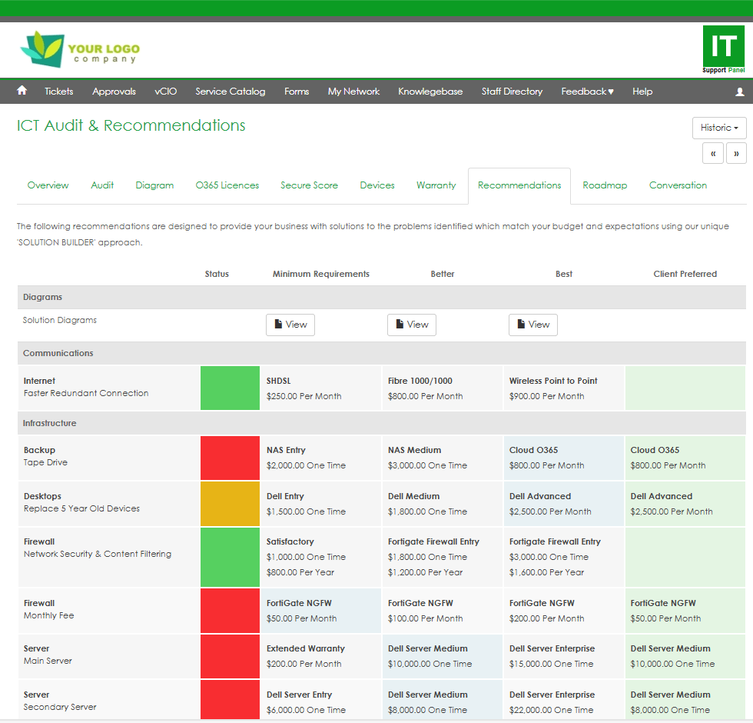The image size is (753, 723).
Task: Click the IT Support Panel logo
Action: coord(723,50)
